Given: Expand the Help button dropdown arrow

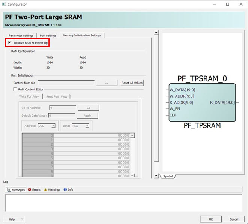Looking at the screenshot, I should click(22, 219).
